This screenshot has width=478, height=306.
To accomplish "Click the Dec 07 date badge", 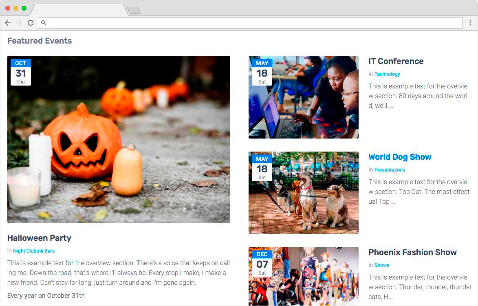I will [x=262, y=263].
